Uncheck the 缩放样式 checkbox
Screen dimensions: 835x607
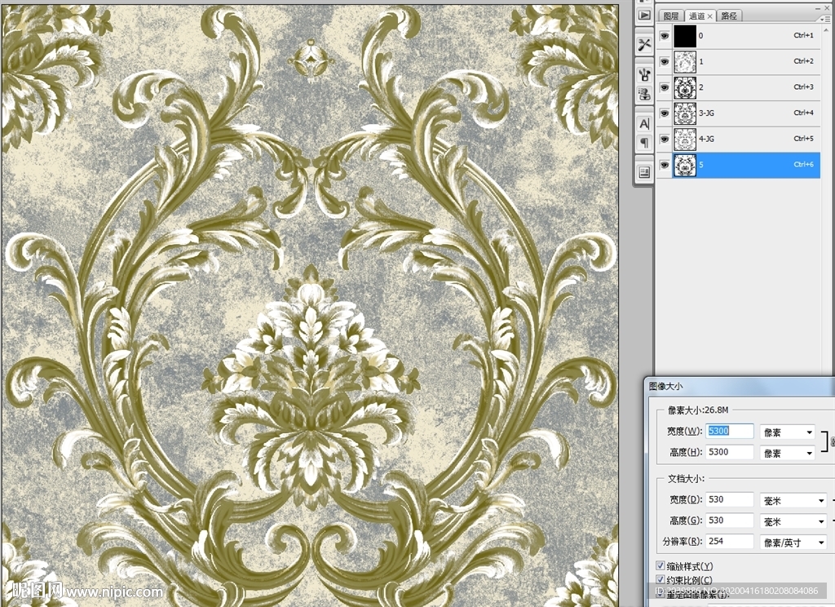(x=660, y=566)
